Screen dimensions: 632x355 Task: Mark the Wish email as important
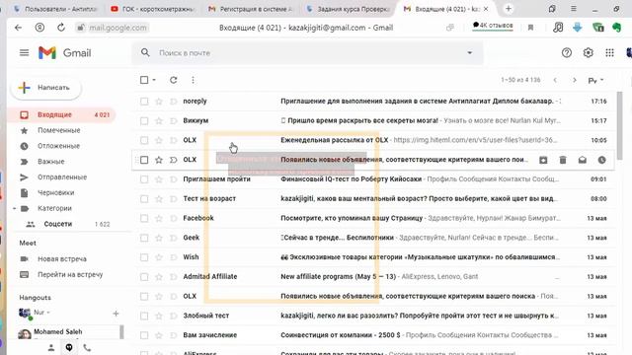[174, 257]
